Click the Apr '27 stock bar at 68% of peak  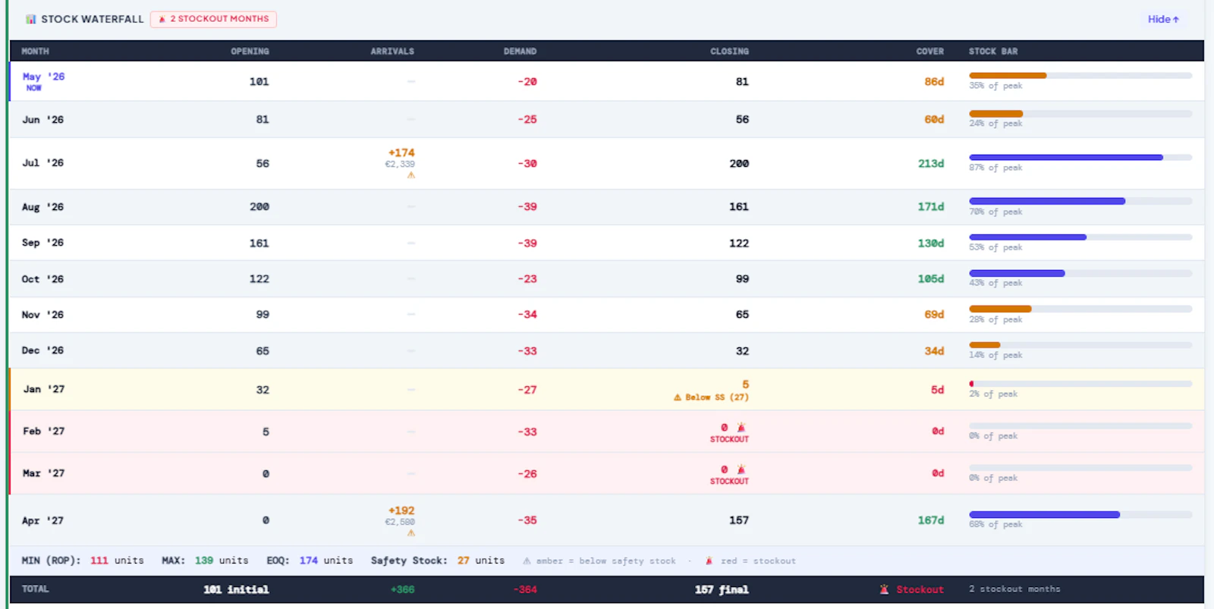(x=1080, y=515)
